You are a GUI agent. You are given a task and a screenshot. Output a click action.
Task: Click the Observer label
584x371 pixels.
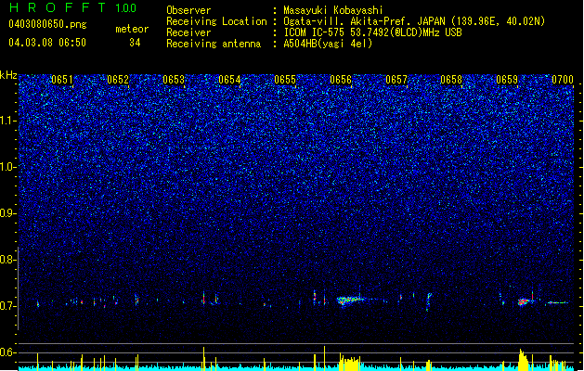[188, 10]
